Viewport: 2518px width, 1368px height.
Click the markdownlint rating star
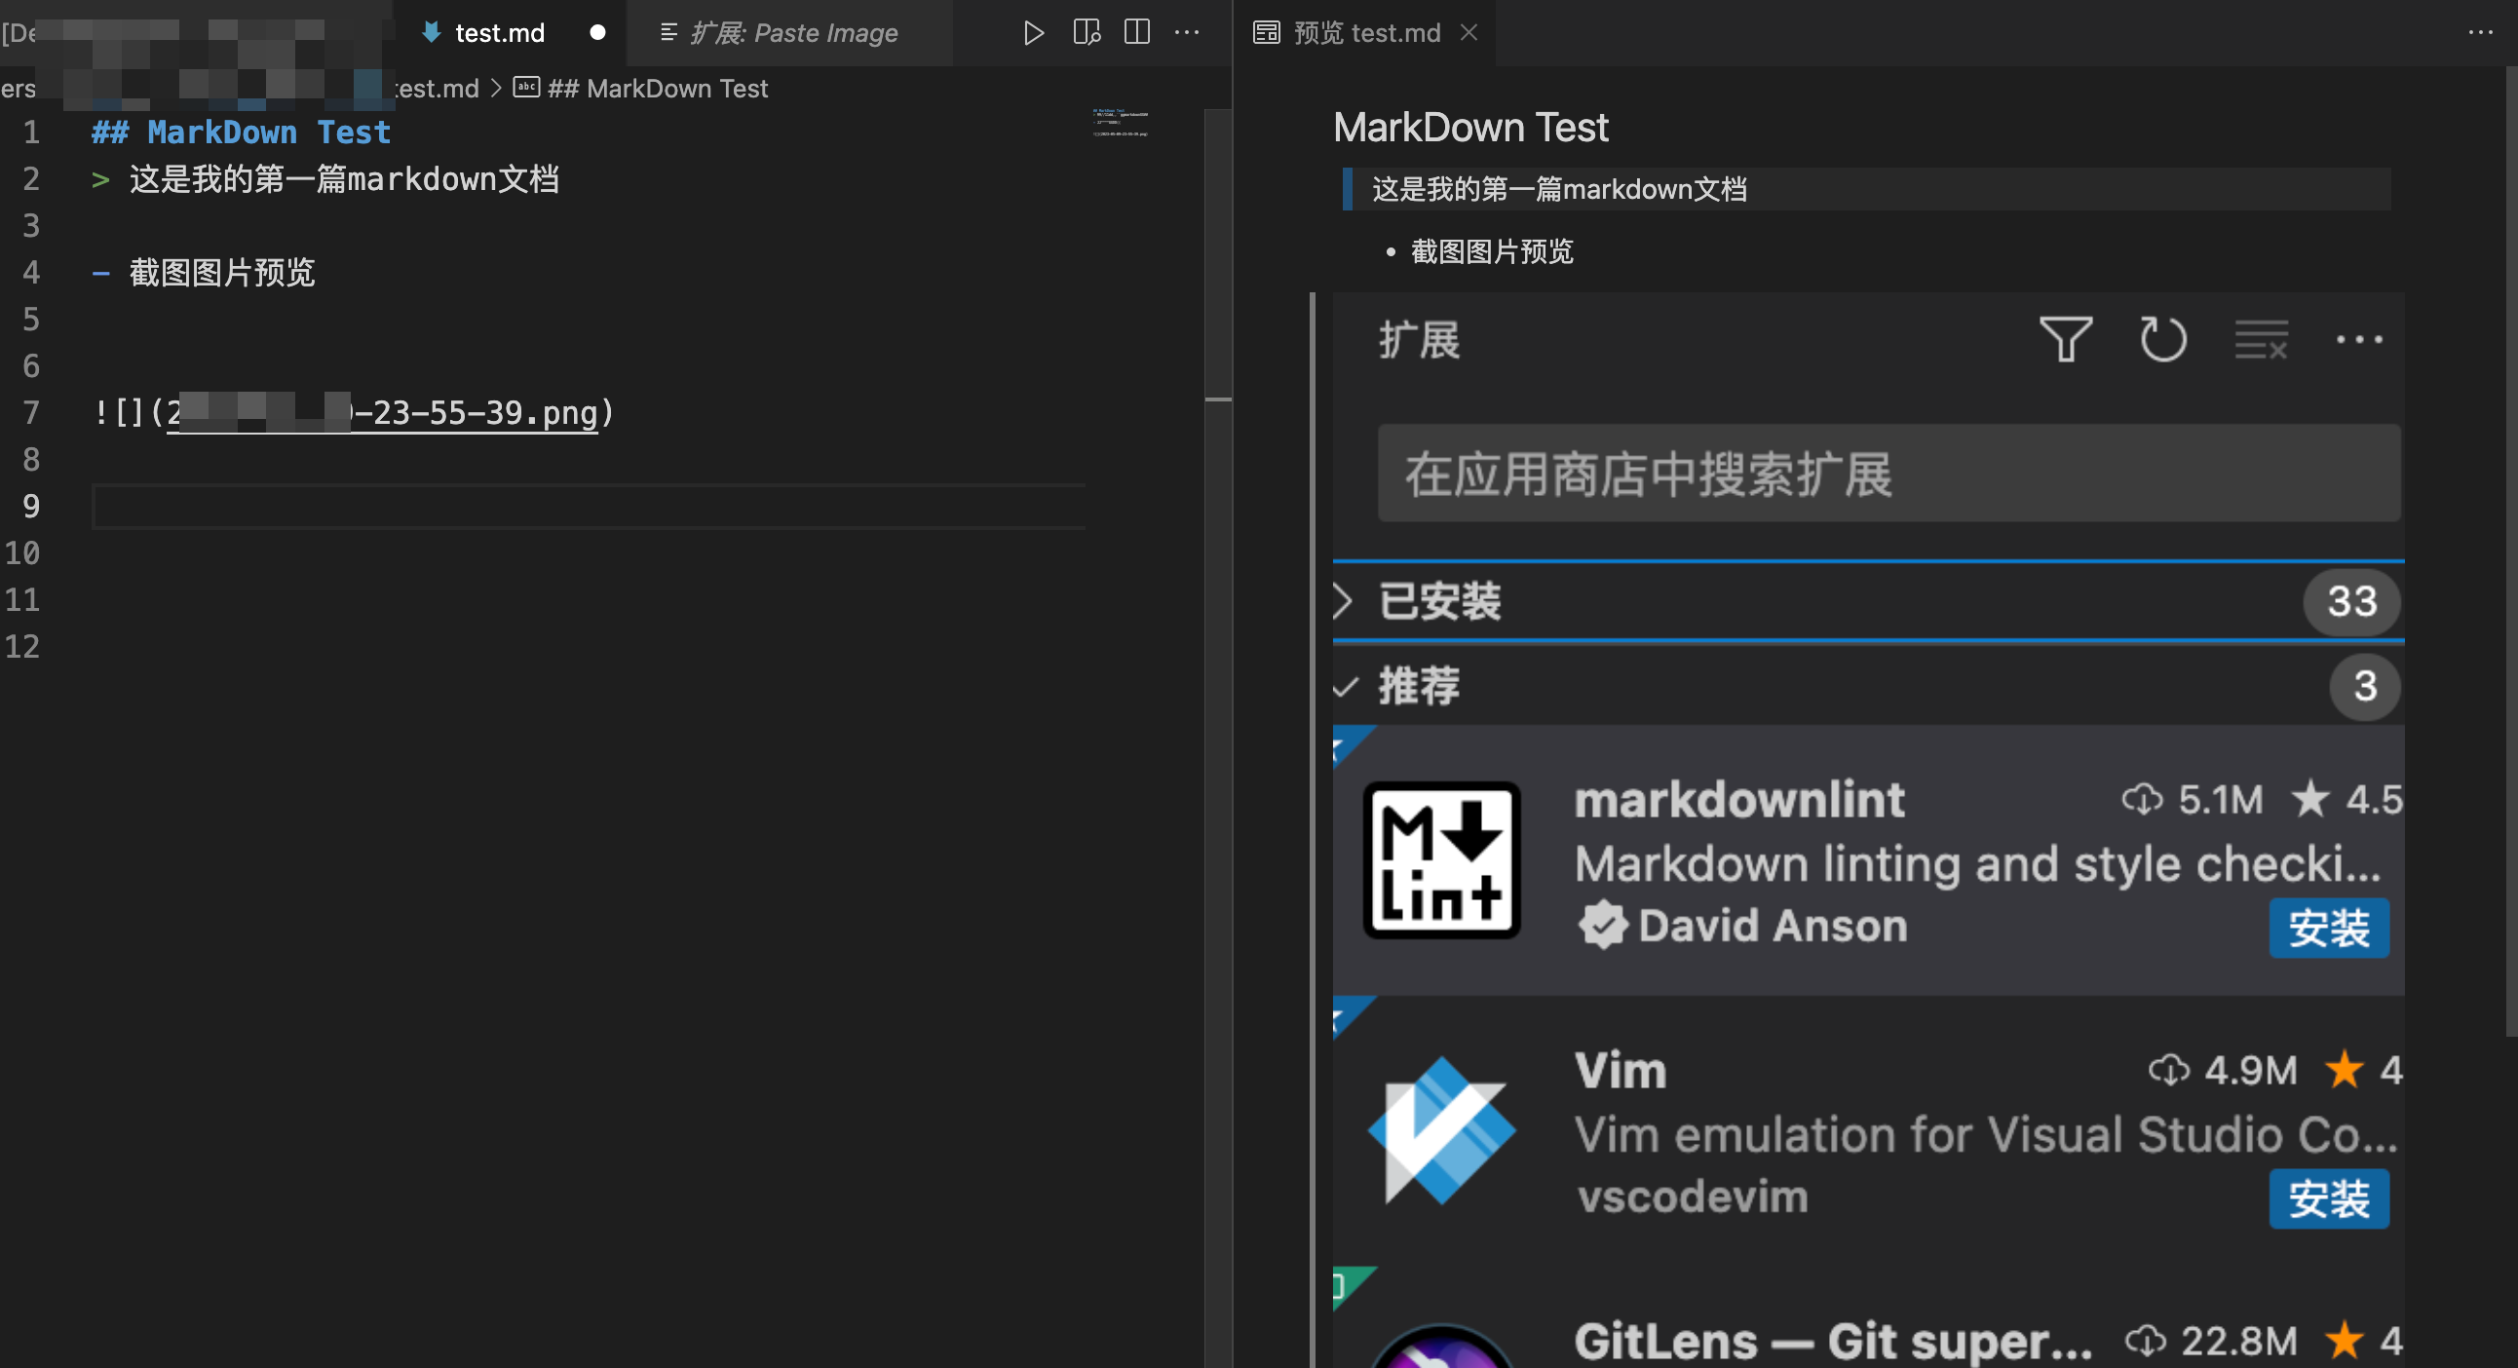(2309, 799)
